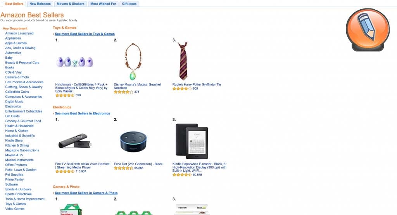Select the Most Wished For tab
Image resolution: width=397 pixels, height=215 pixels.
pyautogui.click(x=103, y=4)
